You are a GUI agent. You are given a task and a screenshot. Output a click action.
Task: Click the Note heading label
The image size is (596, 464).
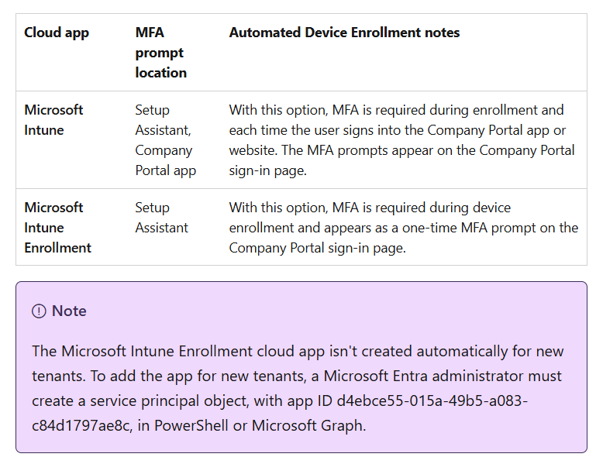69,311
